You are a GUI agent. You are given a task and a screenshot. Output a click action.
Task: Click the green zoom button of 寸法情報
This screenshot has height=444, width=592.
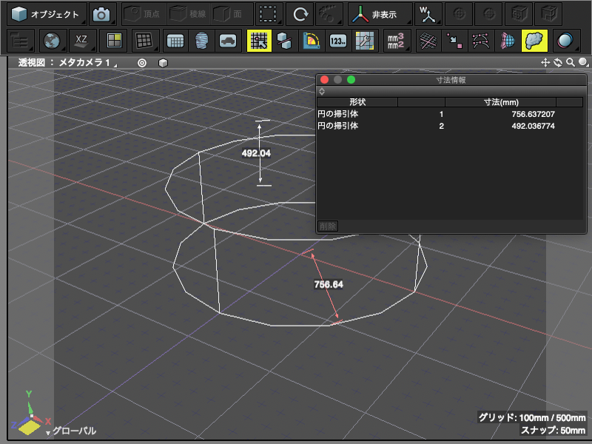351,80
